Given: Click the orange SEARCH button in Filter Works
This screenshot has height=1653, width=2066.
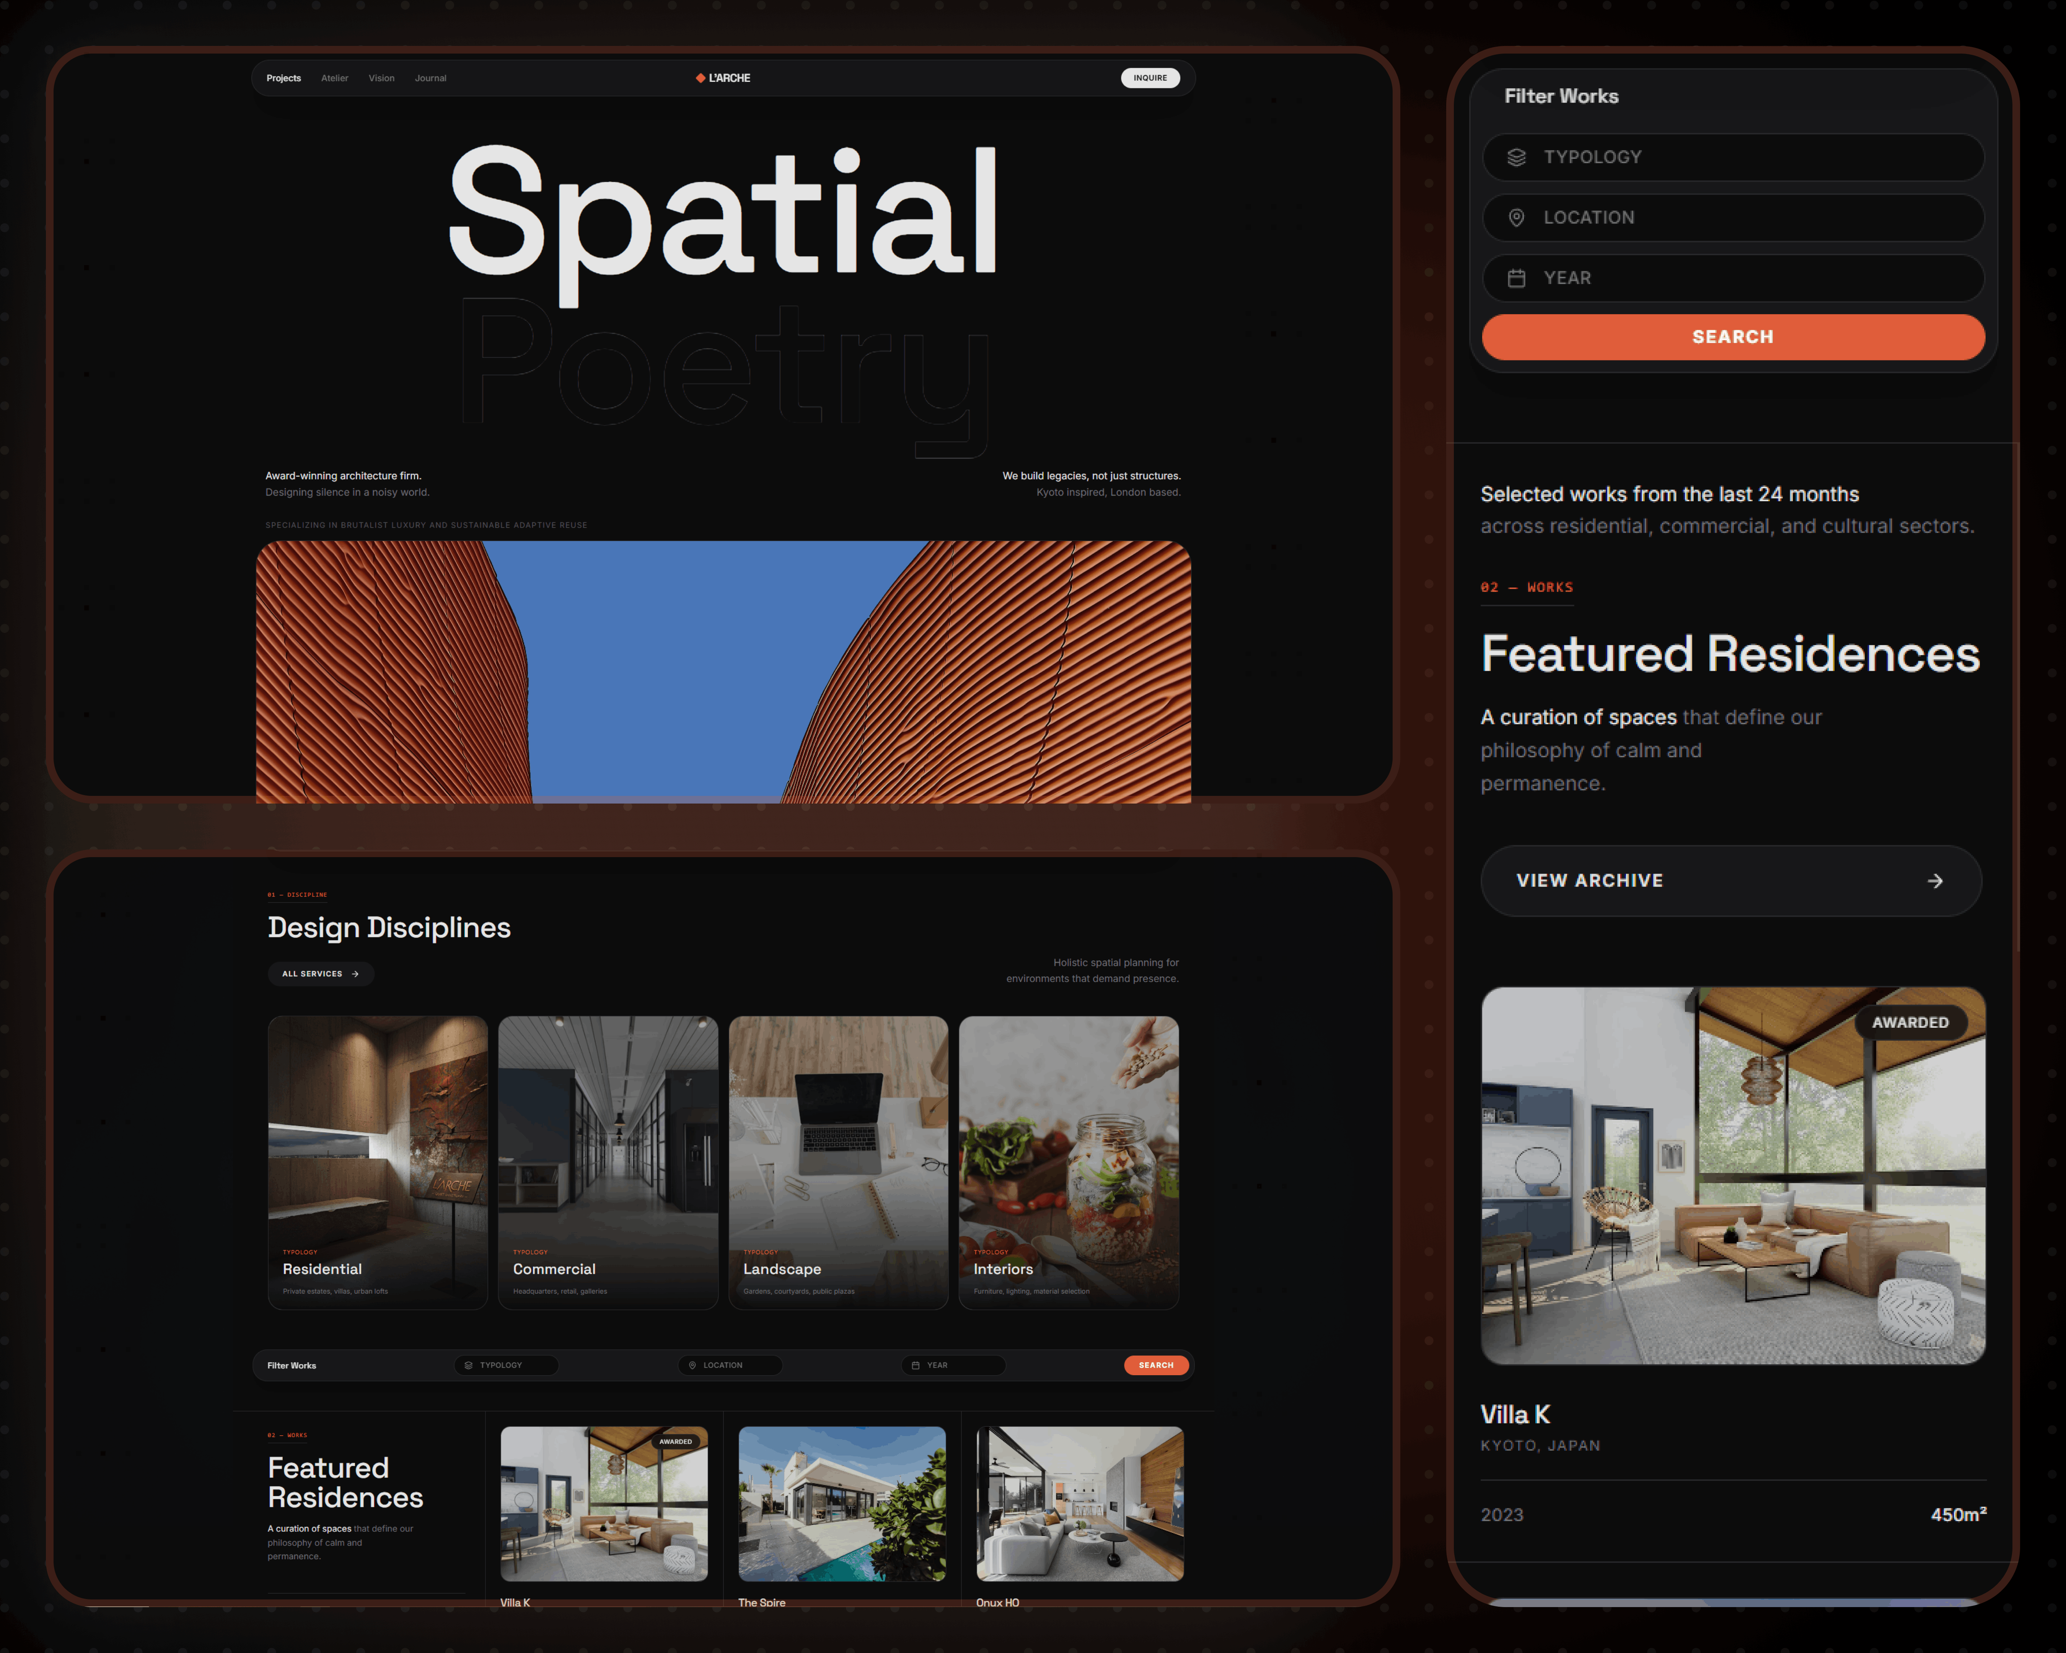Looking at the screenshot, I should pyautogui.click(x=1732, y=336).
